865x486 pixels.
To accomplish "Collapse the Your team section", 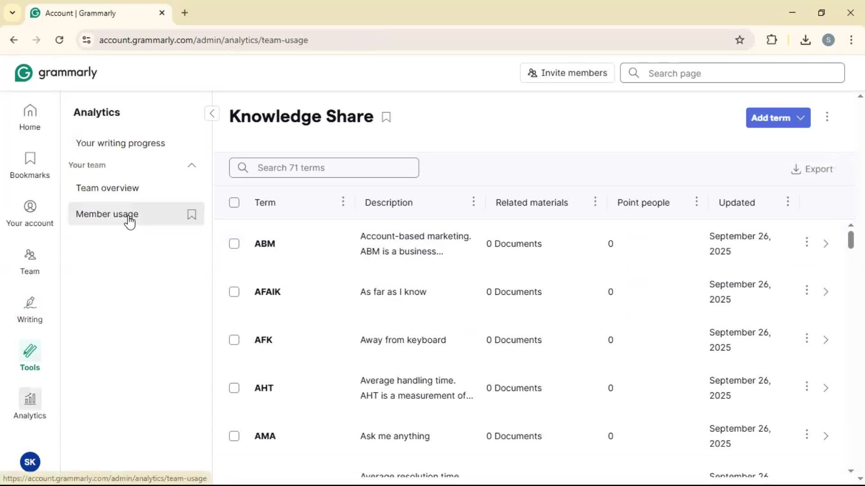I will click(191, 165).
